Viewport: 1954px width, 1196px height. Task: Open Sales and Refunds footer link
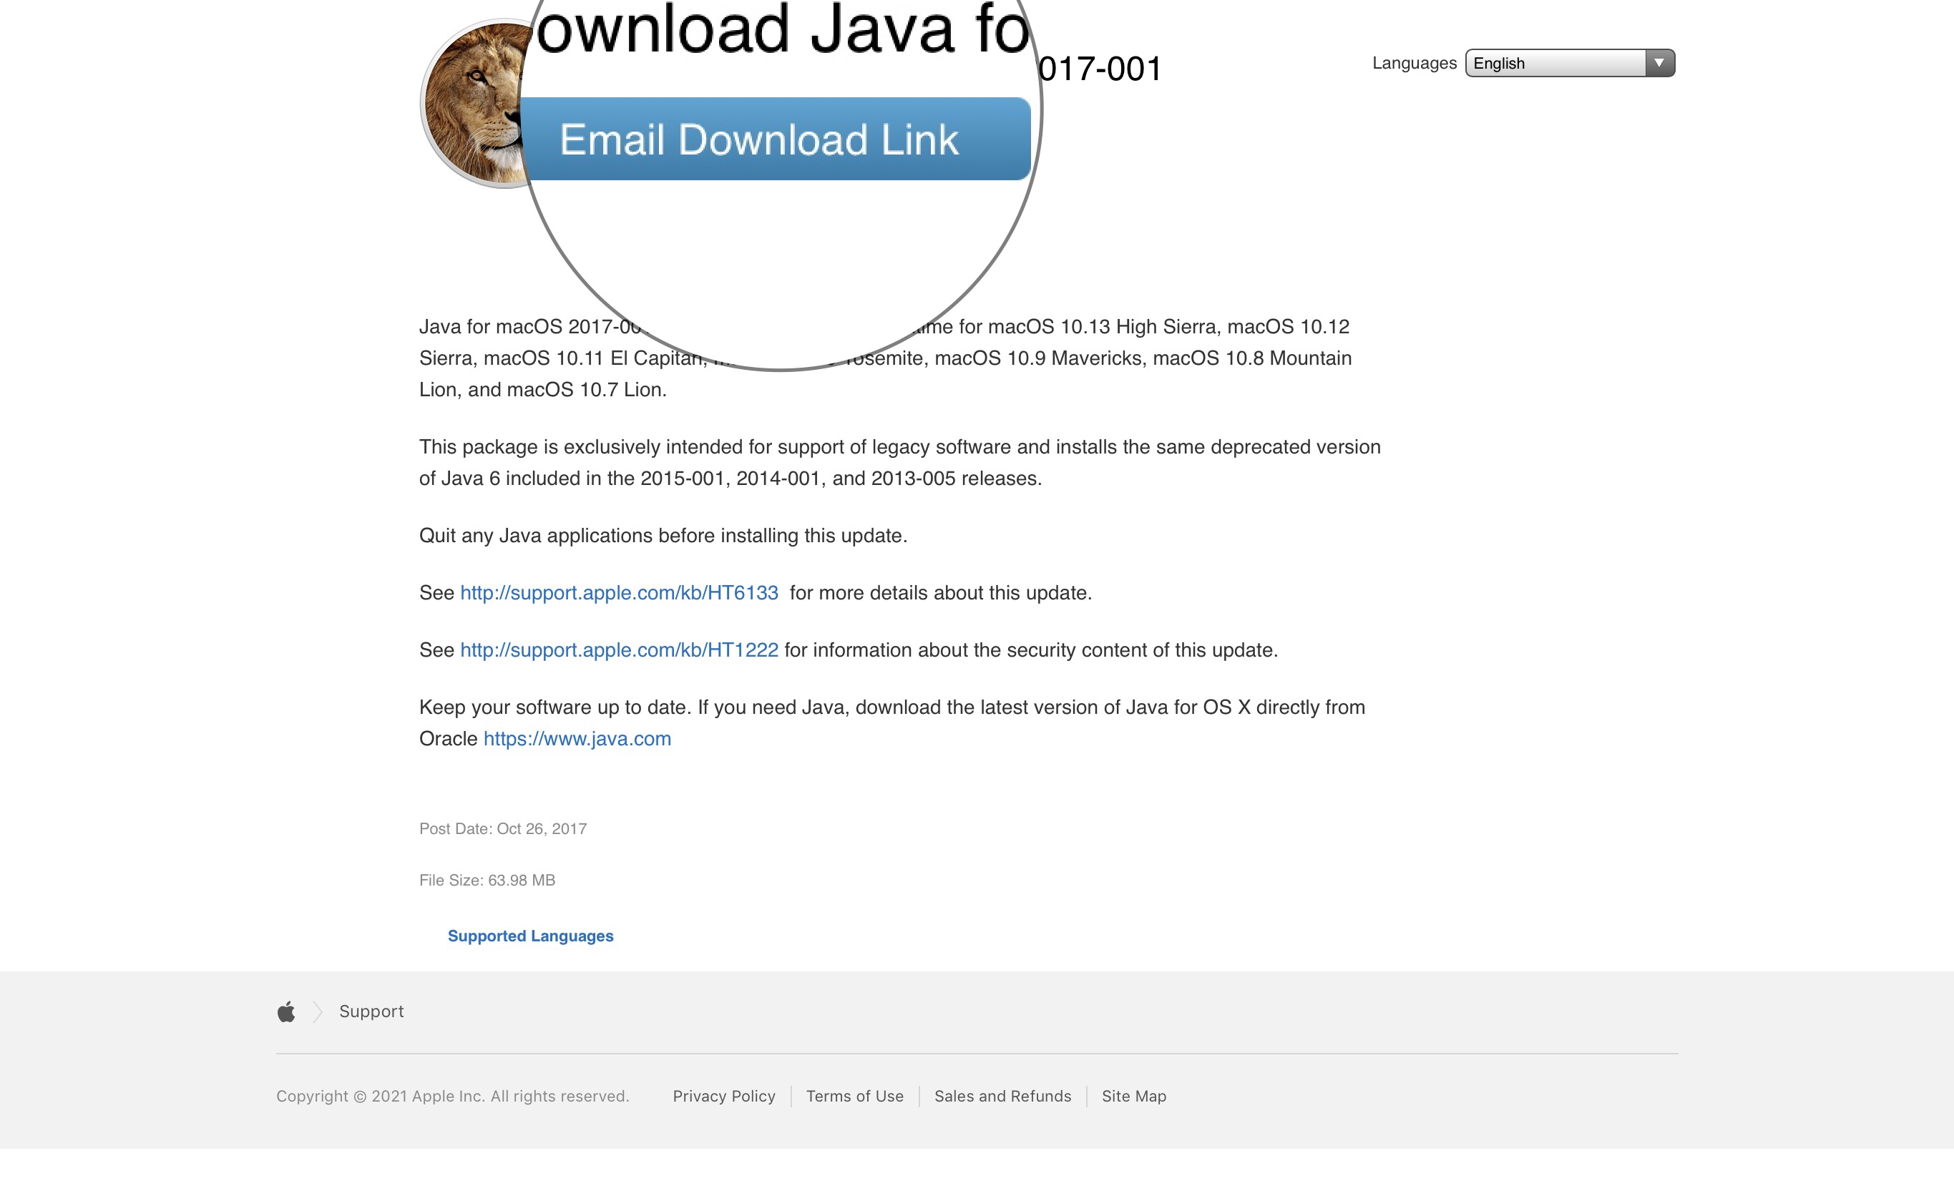click(1002, 1096)
